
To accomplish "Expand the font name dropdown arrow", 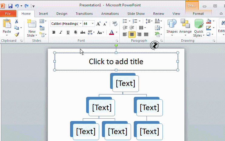I will [x=80, y=24].
